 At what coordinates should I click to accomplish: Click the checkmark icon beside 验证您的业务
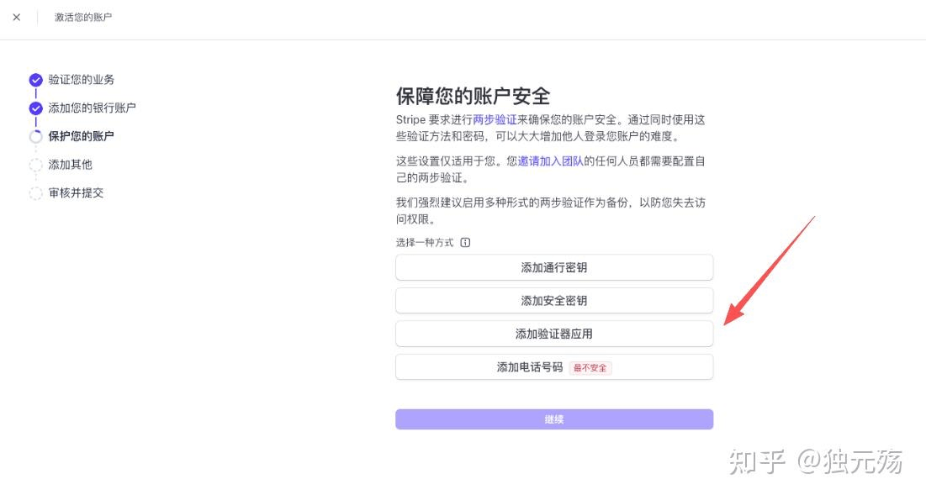(x=36, y=80)
